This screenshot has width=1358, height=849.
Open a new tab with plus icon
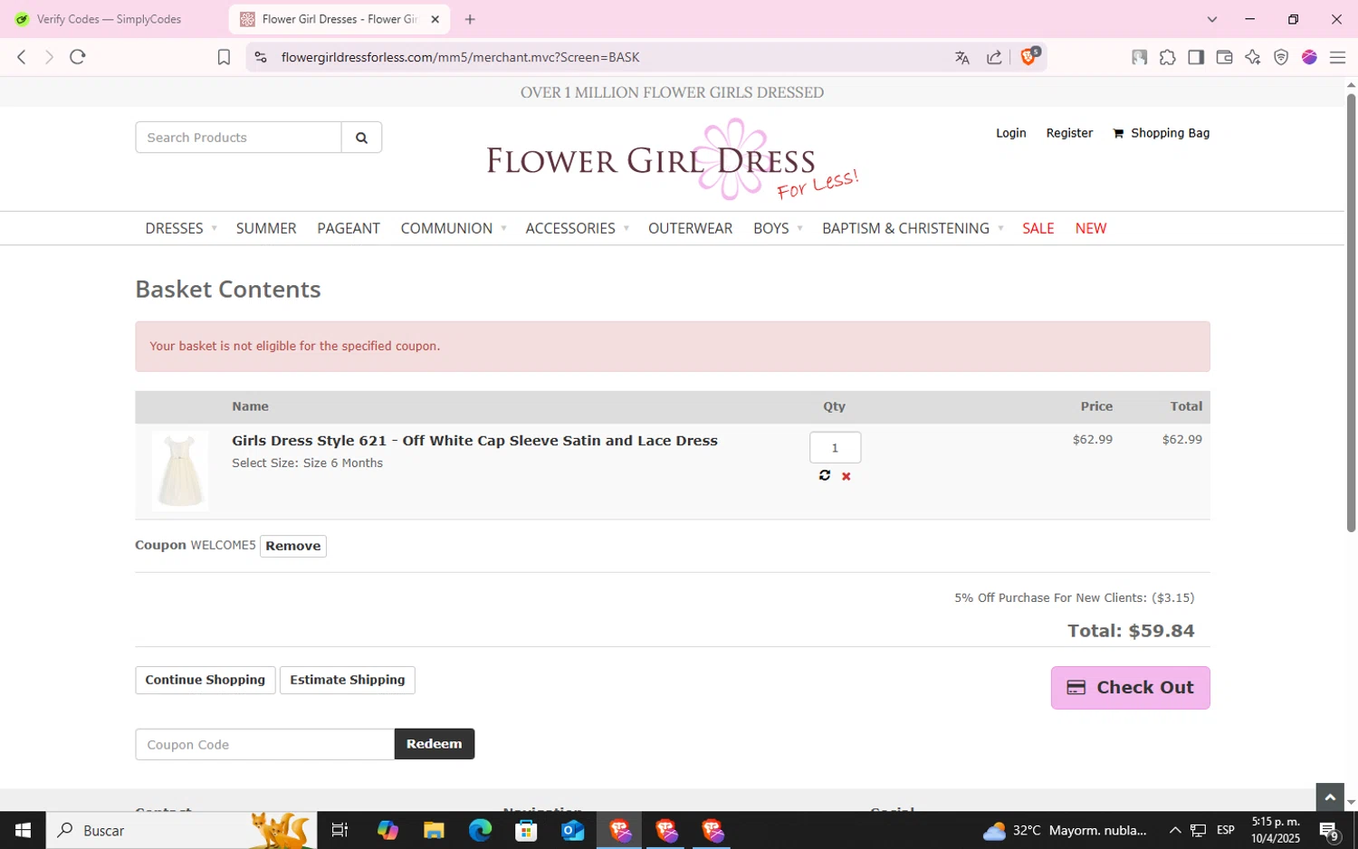pyautogui.click(x=470, y=19)
